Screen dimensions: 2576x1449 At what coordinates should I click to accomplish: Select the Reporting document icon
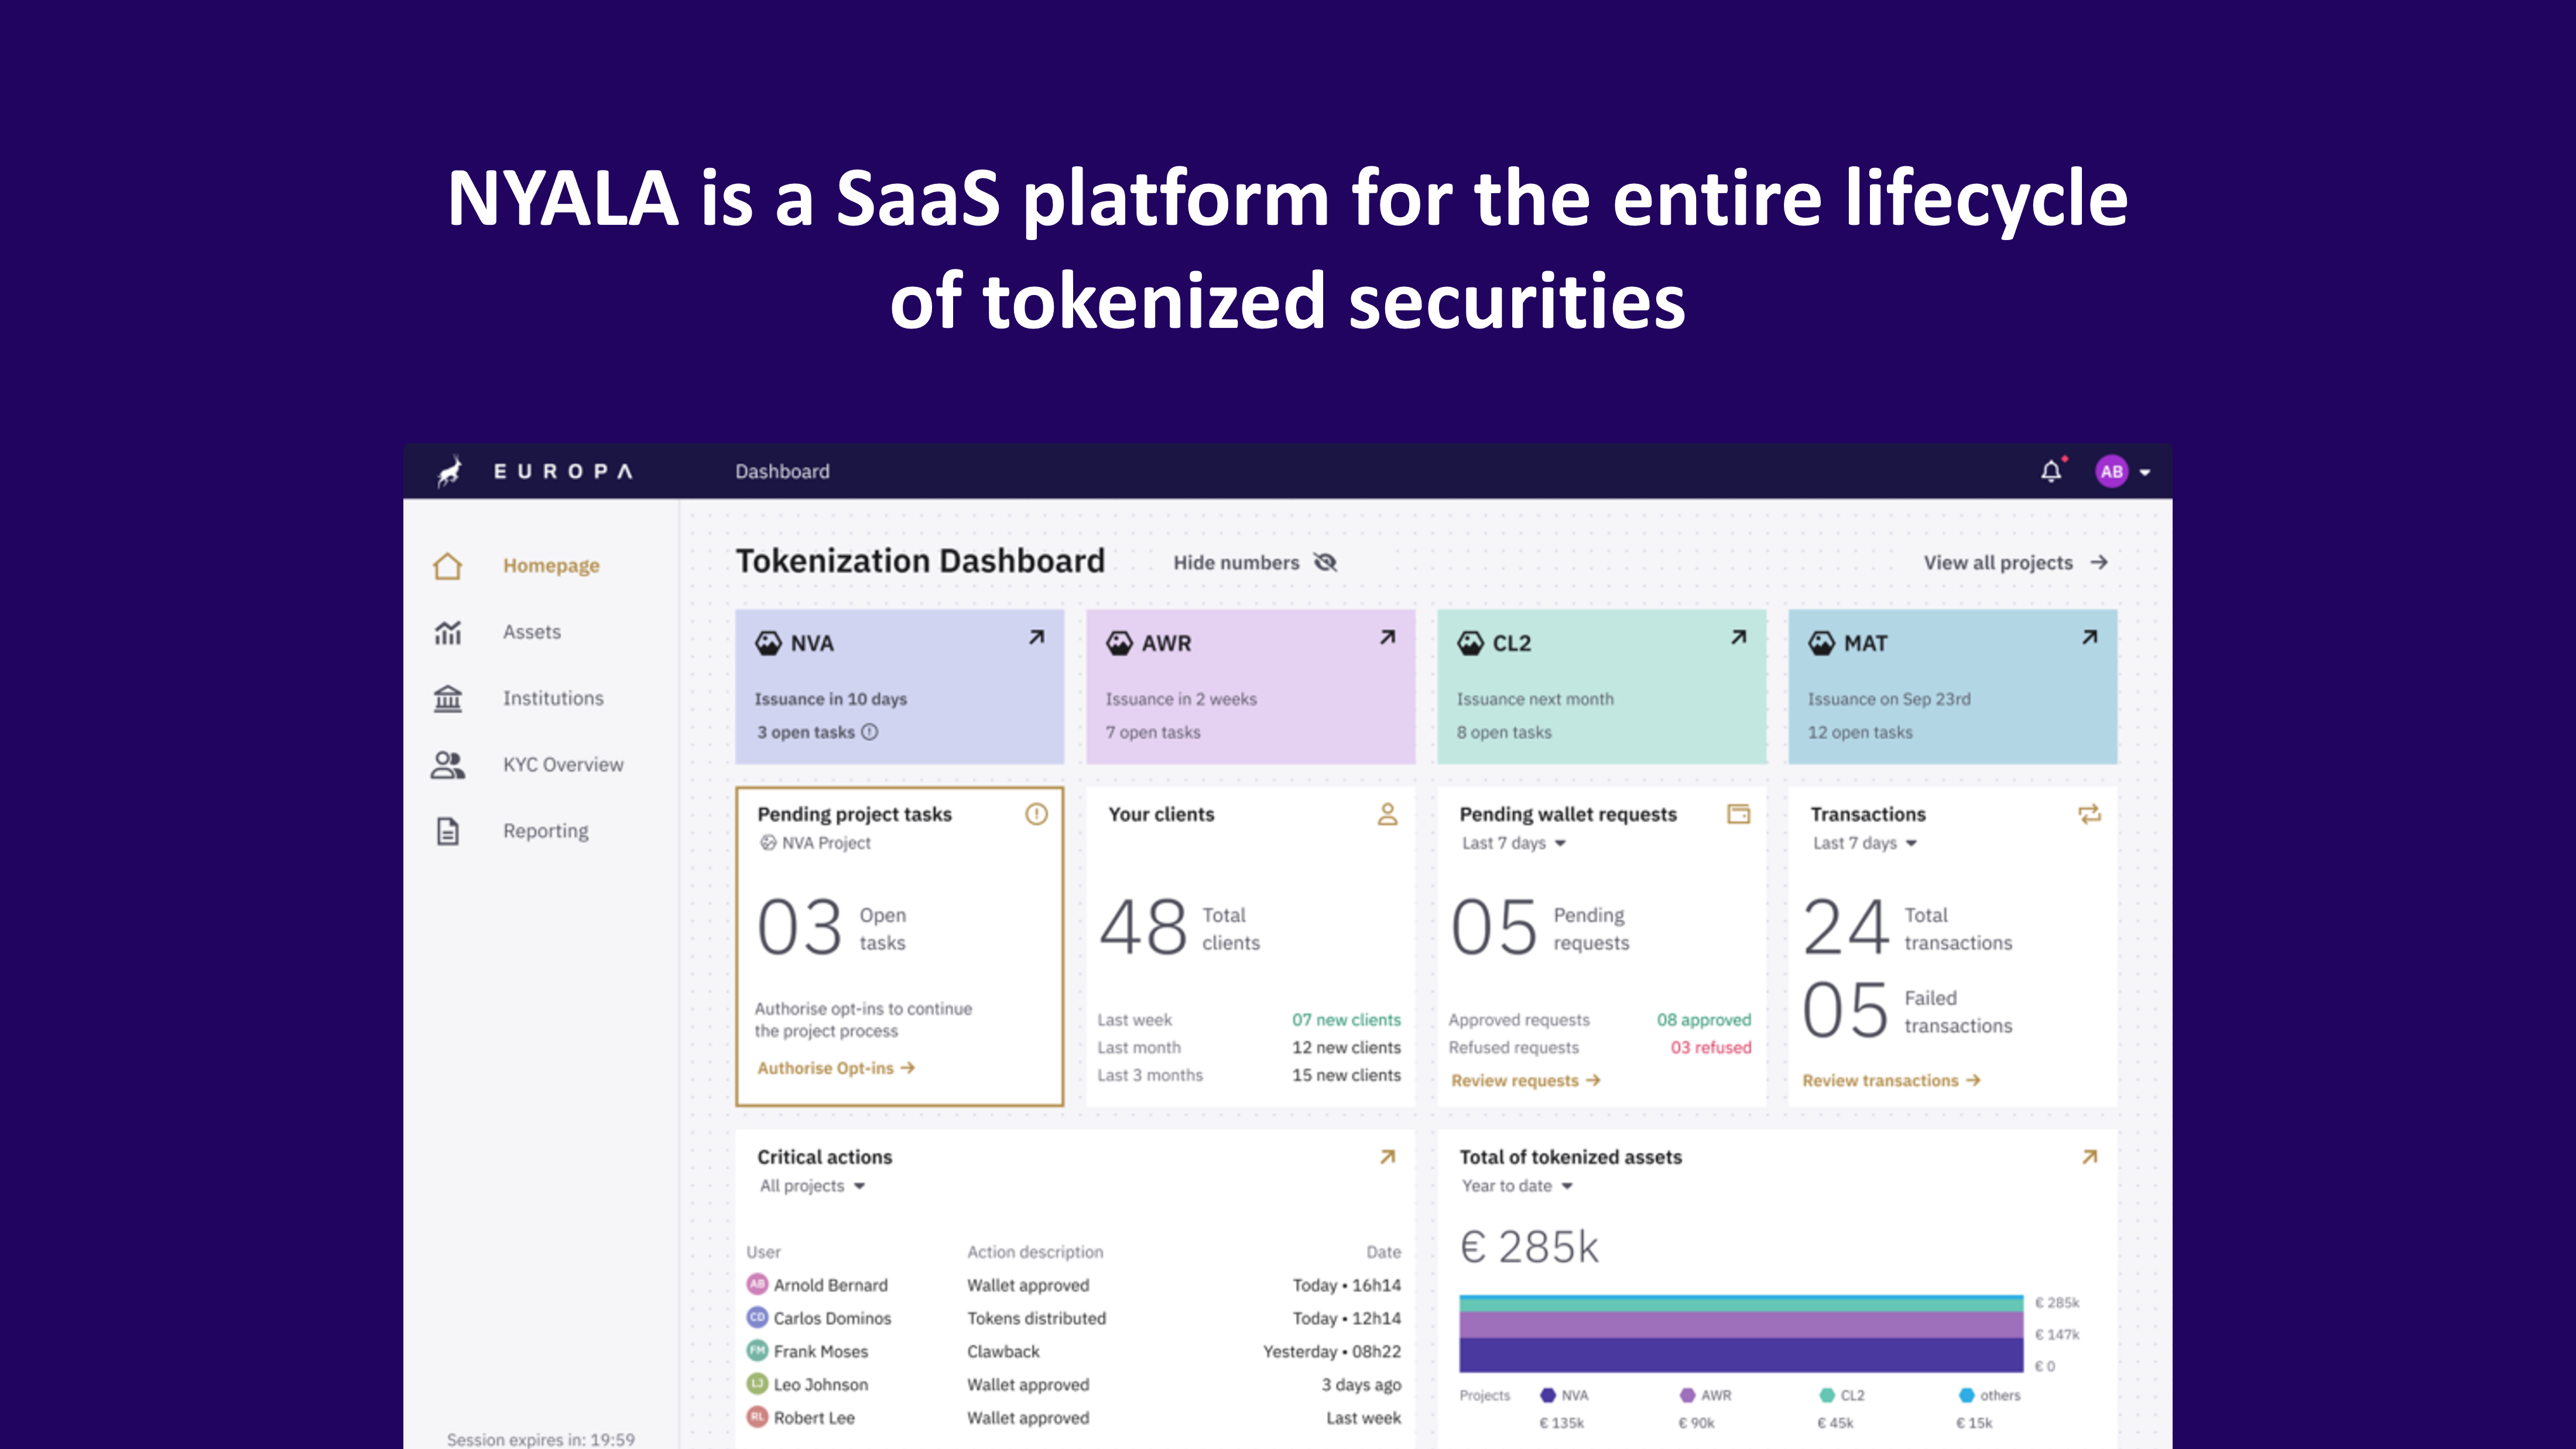point(447,830)
